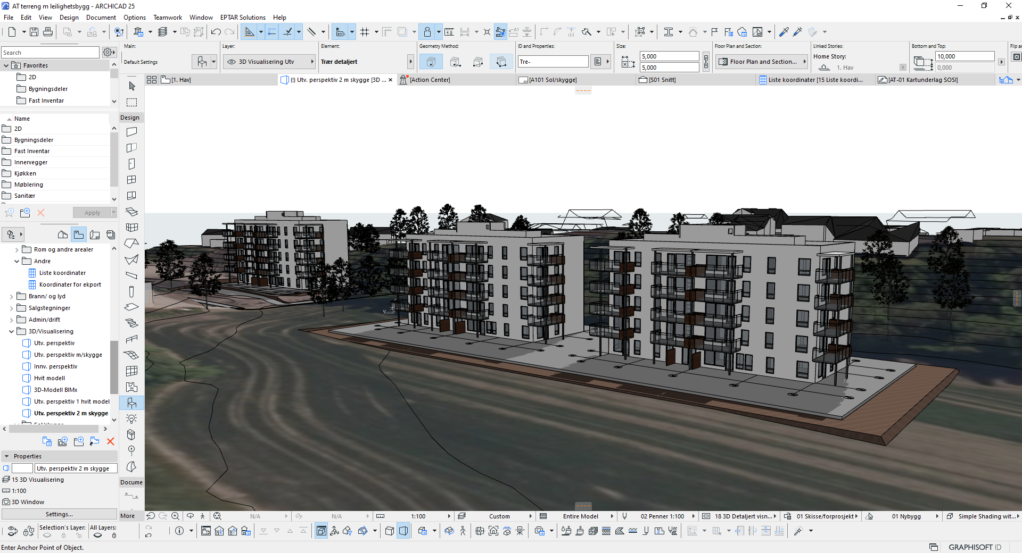Click the Print icon in the toolbar

(x=48, y=32)
